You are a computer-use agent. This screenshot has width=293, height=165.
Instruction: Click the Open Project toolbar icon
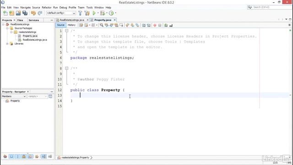click(18, 13)
